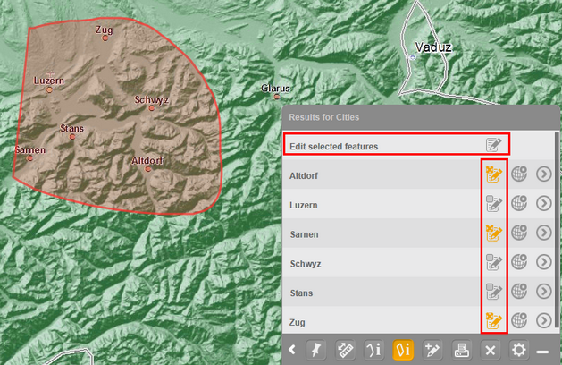Select the Schwyz result row label
The image size is (562, 365).
[x=306, y=264]
